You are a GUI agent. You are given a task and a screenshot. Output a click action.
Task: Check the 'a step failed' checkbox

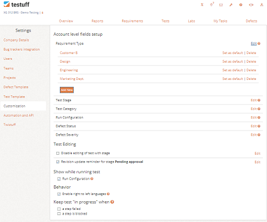(59, 209)
